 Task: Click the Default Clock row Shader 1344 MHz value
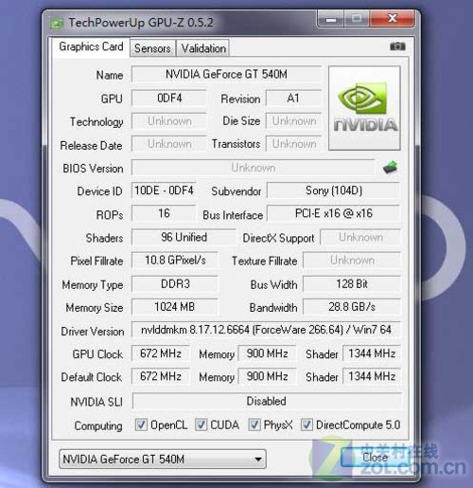[x=372, y=376]
